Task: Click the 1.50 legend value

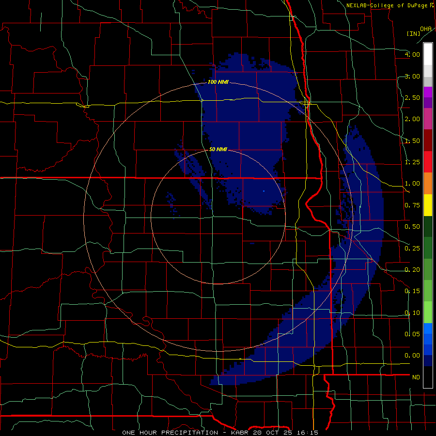Action: click(412, 140)
